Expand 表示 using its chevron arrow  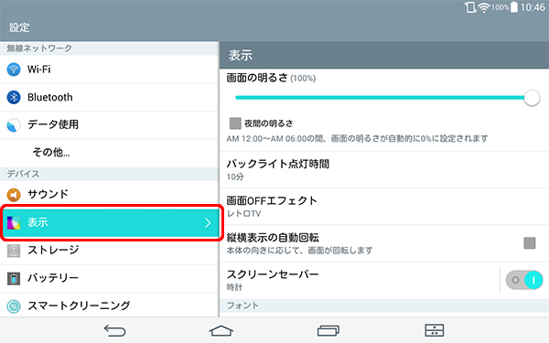tap(208, 222)
